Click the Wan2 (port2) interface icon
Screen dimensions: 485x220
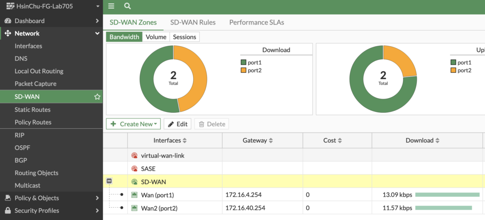coord(135,208)
